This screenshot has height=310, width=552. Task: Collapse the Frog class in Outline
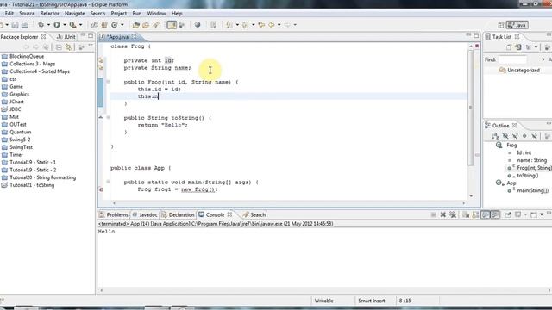point(499,146)
